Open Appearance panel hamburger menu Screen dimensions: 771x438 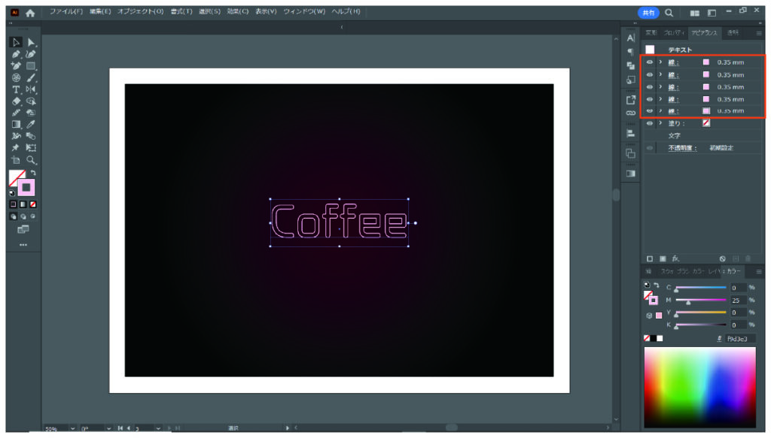tap(759, 33)
